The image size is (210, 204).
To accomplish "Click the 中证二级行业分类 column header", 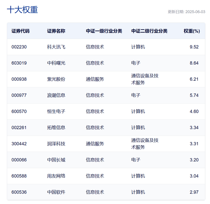I will tap(149, 31).
